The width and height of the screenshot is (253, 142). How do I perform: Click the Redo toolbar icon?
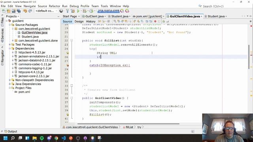(x=30, y=11)
